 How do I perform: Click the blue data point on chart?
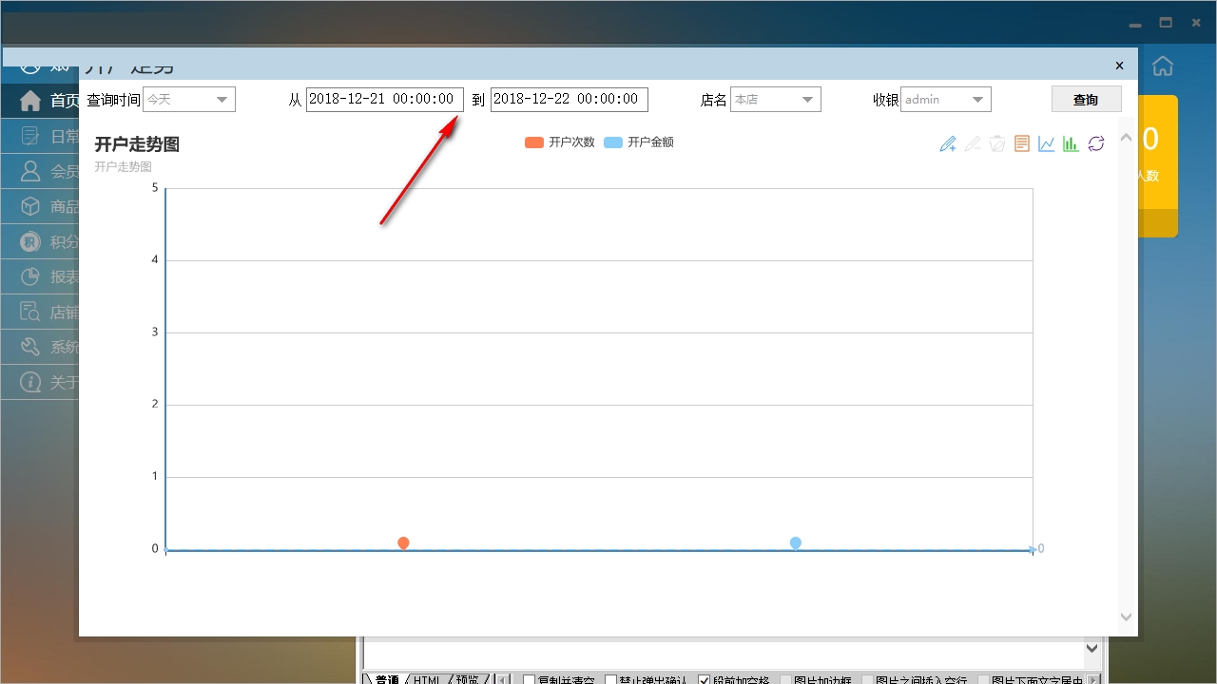pyautogui.click(x=796, y=543)
